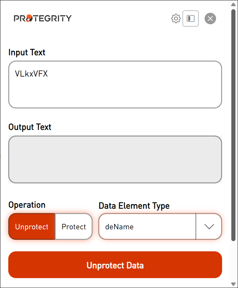Viewport: 238px width, 288px height.
Task: Click the Protegrity logo
Action: [43, 18]
